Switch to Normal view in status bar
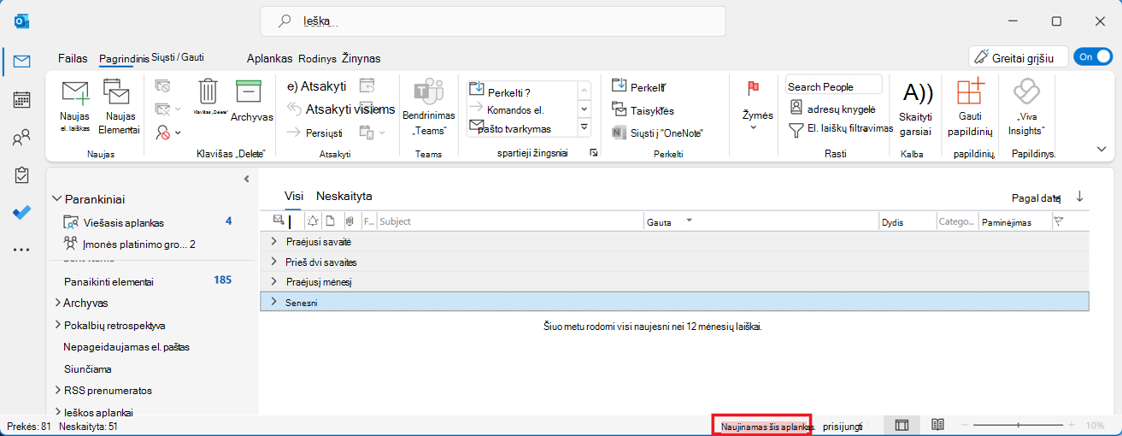1122x436 pixels. point(902,425)
